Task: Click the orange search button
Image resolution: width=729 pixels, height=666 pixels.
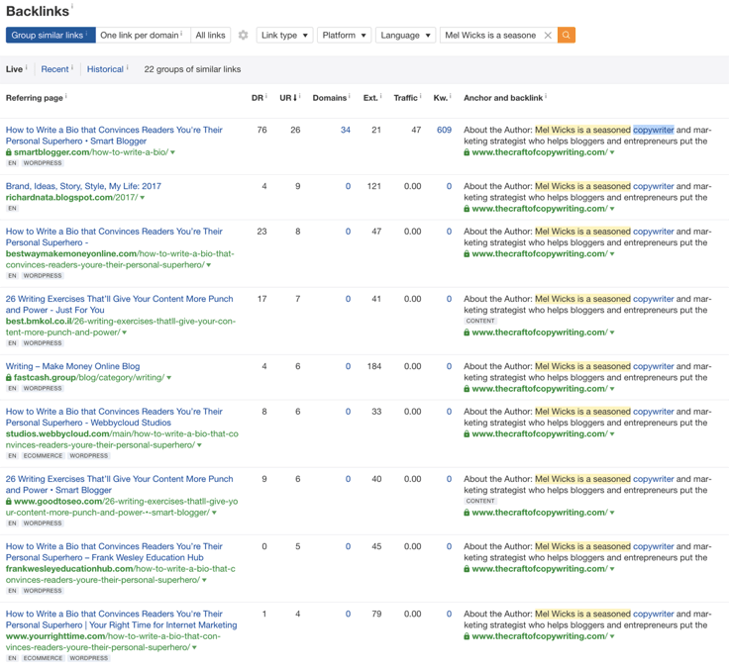Action: (x=567, y=36)
